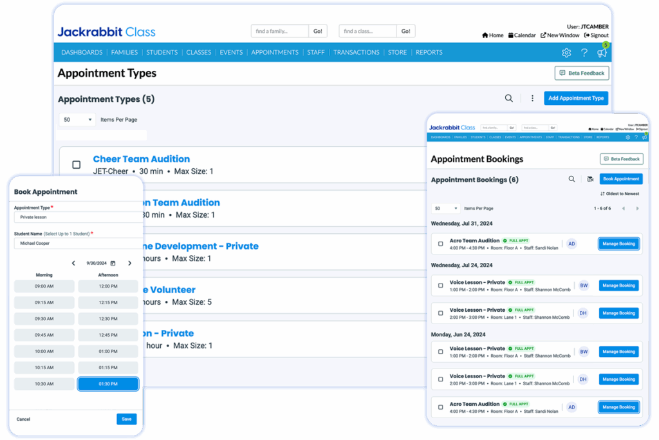Click the icon beside Book Appointment button
The width and height of the screenshot is (659, 440).
coord(591,179)
